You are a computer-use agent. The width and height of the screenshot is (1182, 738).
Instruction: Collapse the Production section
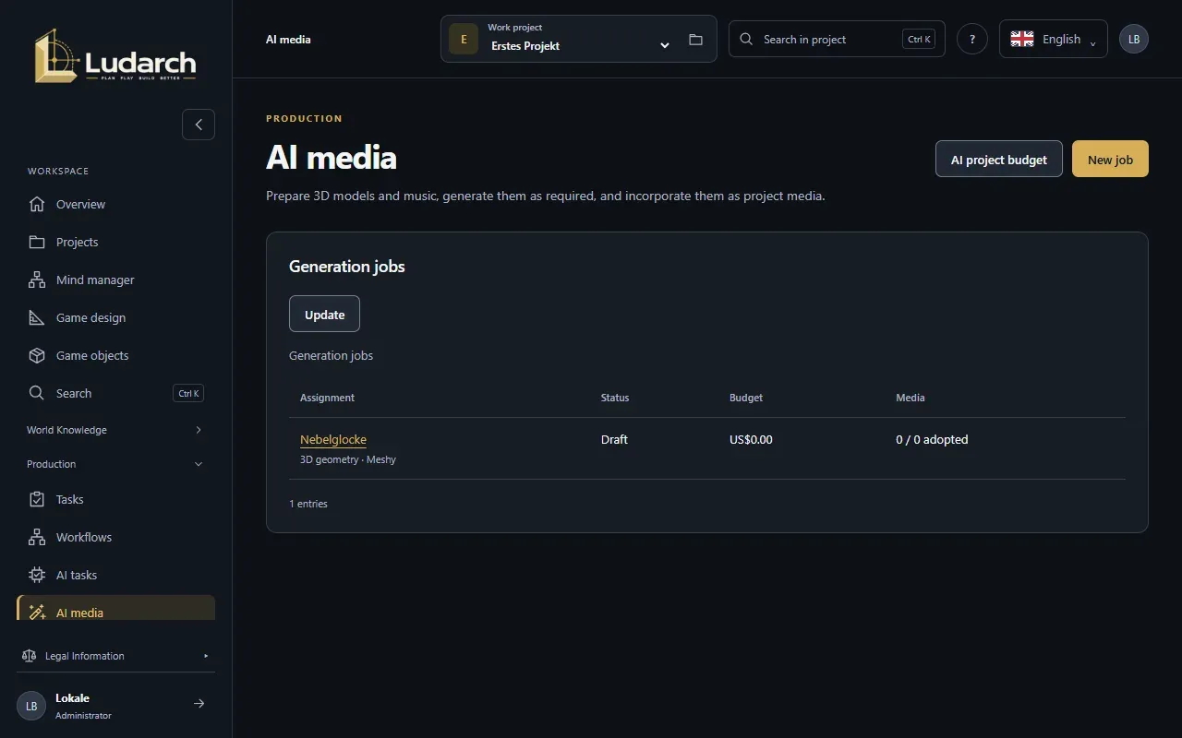pyautogui.click(x=115, y=464)
